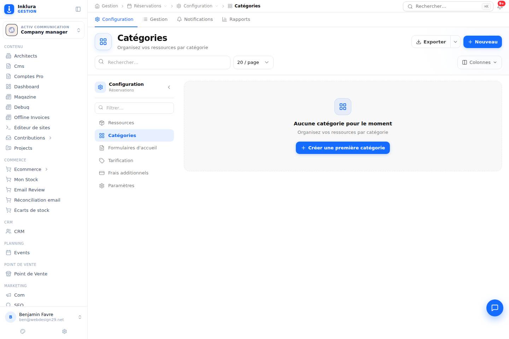Select Catégories in configuration menu
509x339 pixels.
[134, 136]
